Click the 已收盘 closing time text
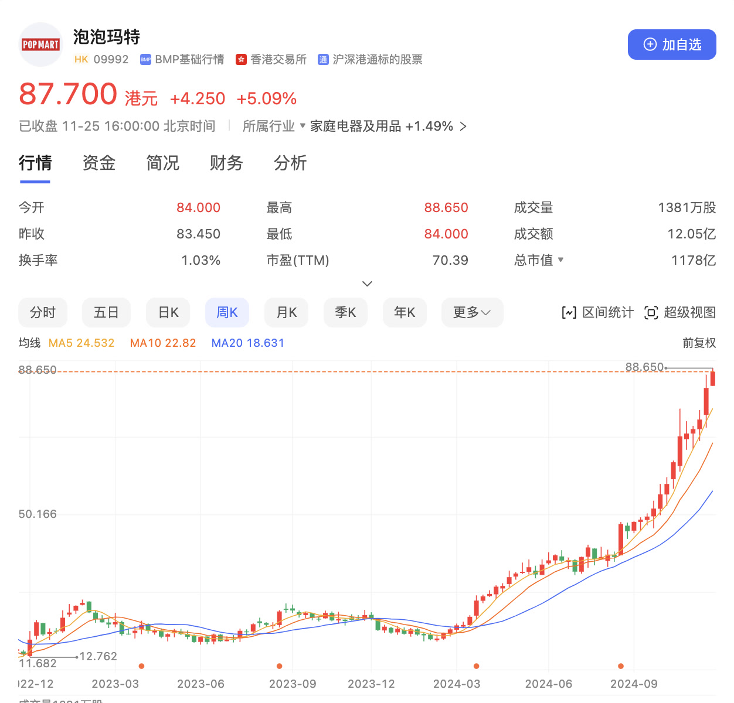 tap(117, 127)
